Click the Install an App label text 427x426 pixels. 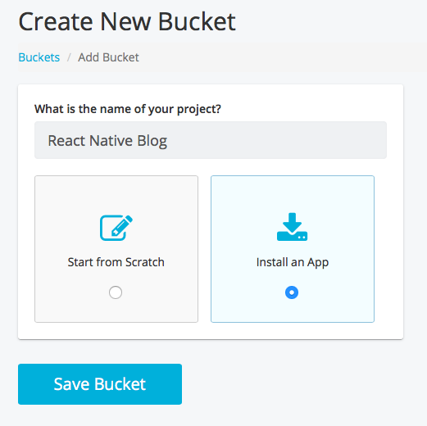[293, 262]
